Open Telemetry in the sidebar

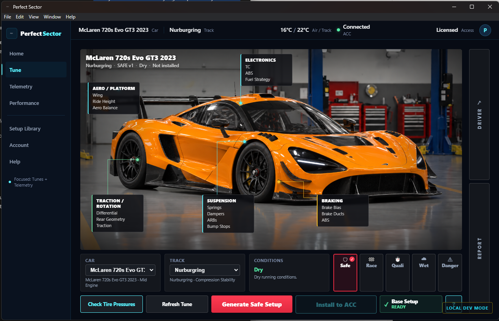(35, 86)
